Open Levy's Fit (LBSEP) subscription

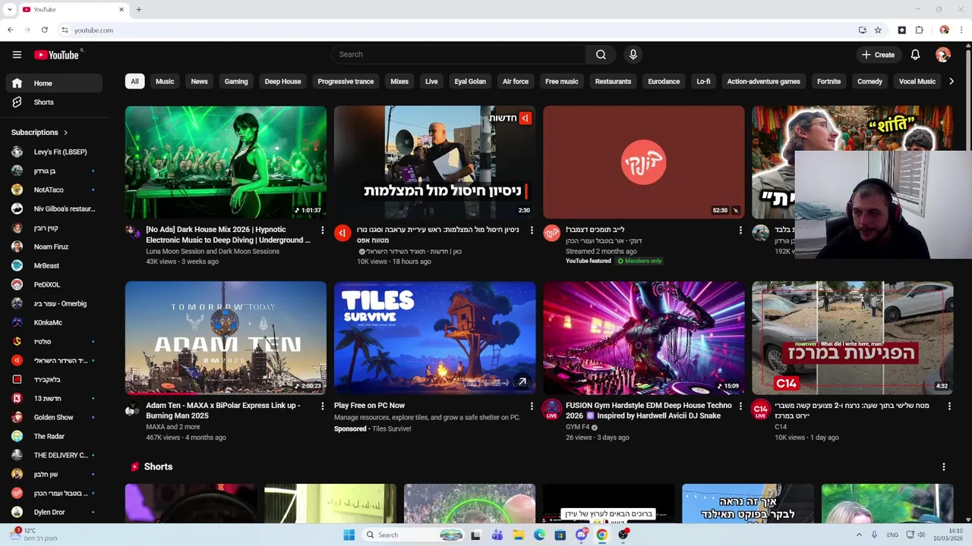[x=53, y=152]
